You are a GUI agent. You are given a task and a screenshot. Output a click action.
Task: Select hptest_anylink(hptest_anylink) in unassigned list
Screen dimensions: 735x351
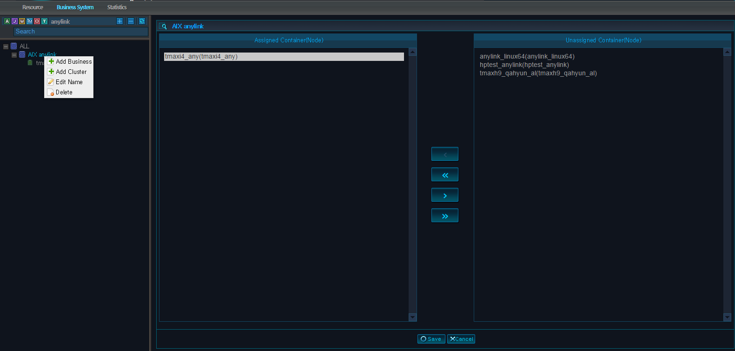(x=524, y=65)
